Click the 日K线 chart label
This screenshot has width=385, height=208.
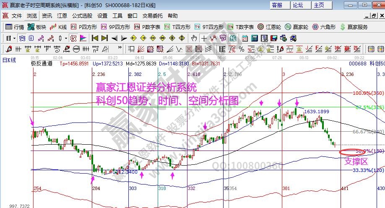click(x=9, y=60)
